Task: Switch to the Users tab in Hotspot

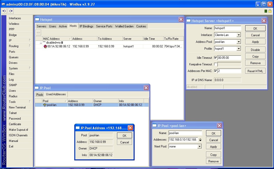Action: 52,26
